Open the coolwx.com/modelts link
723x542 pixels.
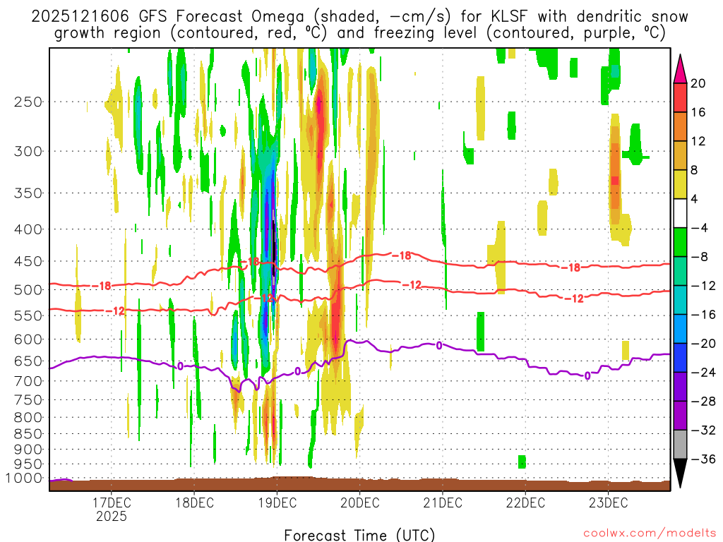650,534
